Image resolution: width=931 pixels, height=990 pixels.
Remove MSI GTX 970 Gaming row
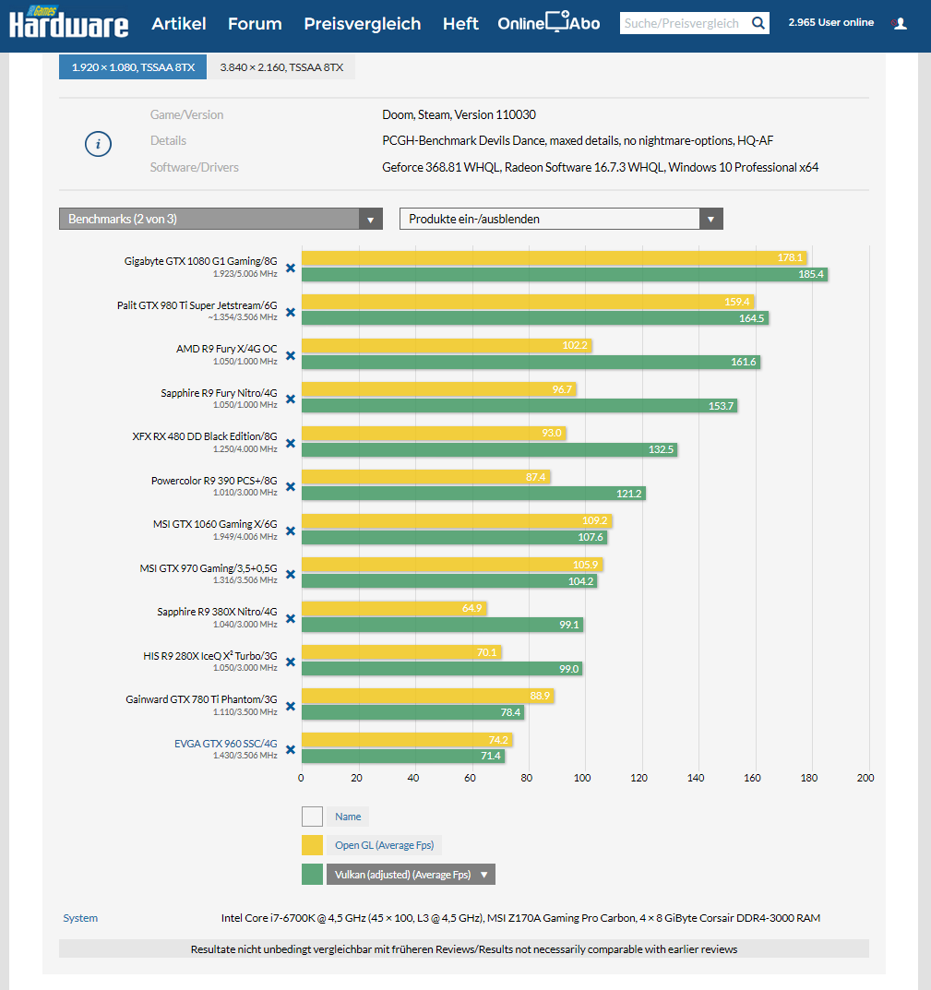291,575
